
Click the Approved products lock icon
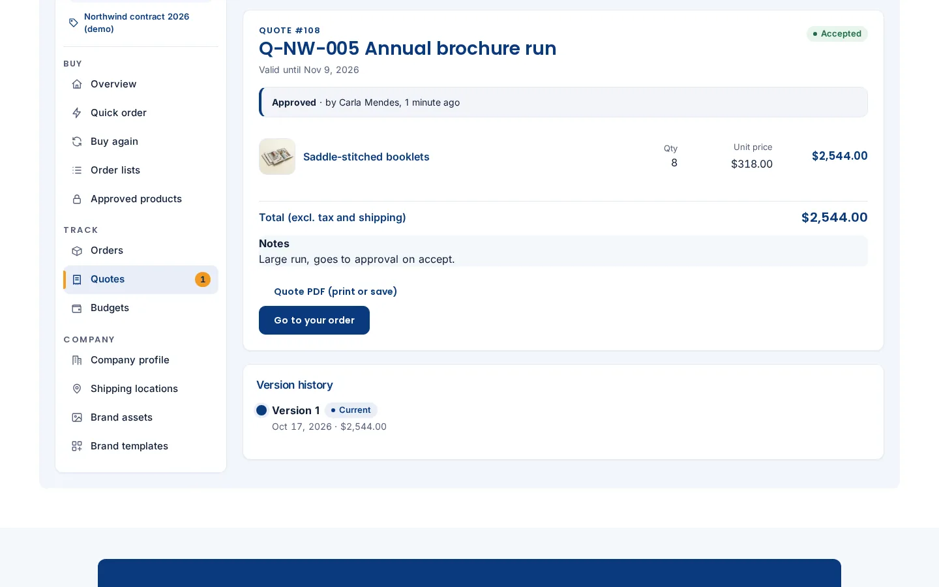(x=77, y=199)
